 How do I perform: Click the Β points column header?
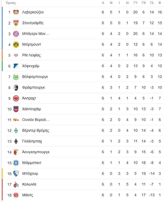[160, 3]
